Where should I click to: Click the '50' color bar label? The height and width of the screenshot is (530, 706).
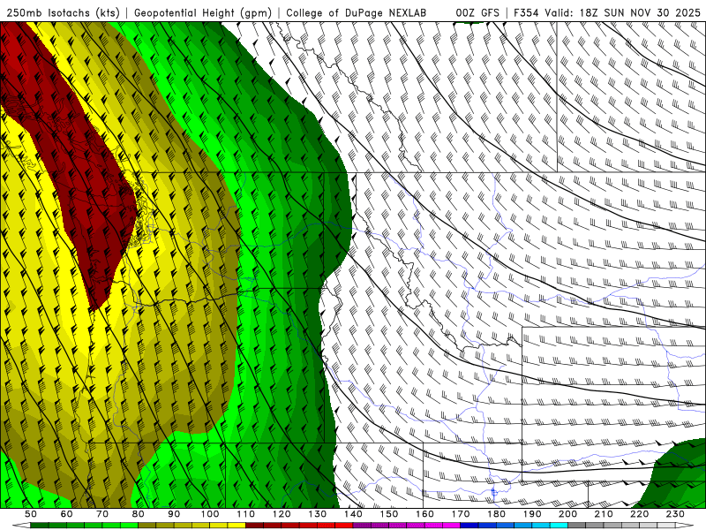point(31,514)
